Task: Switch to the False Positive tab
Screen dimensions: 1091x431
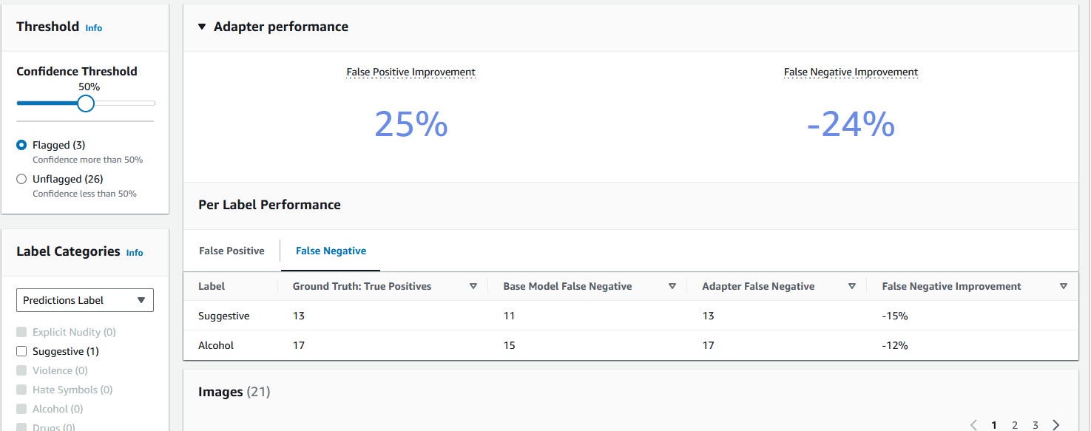Action: click(x=232, y=251)
